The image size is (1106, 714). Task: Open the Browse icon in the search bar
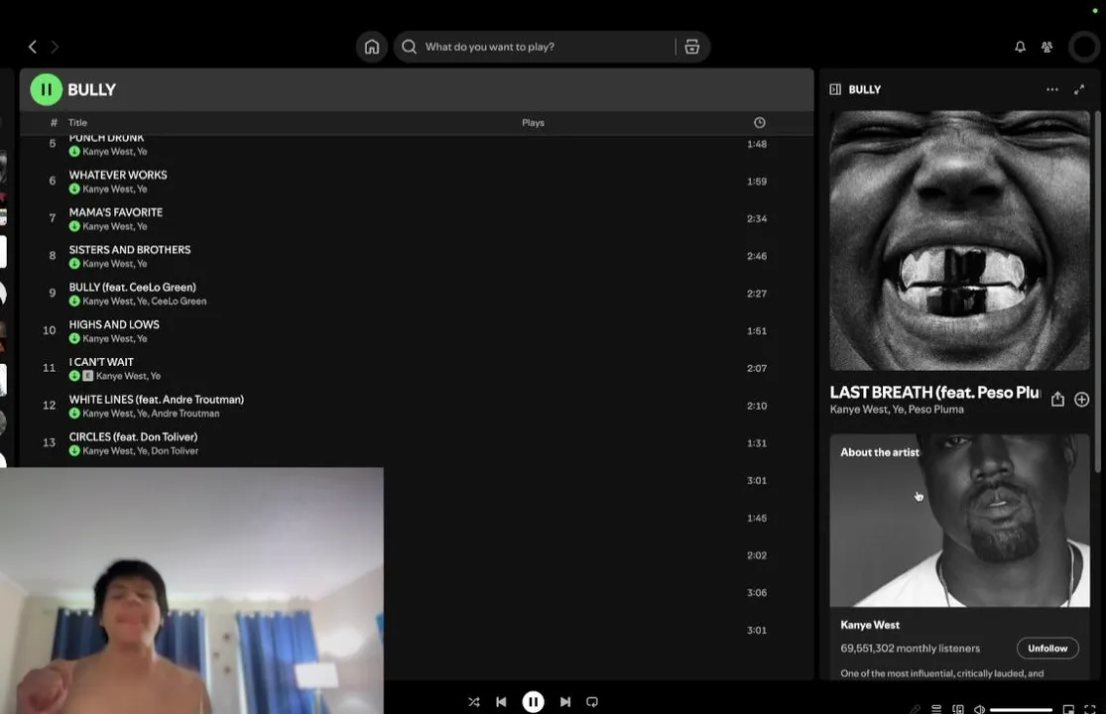coord(692,47)
